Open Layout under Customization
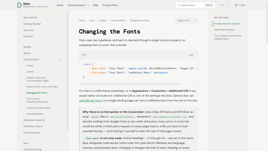This screenshot has height=151, width=268. tap(30, 72)
